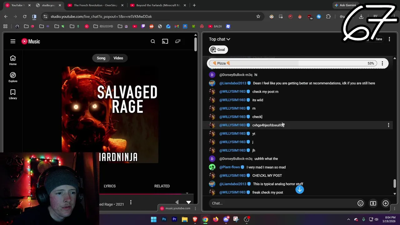Open the song's three-dot options menu

(x=131, y=202)
